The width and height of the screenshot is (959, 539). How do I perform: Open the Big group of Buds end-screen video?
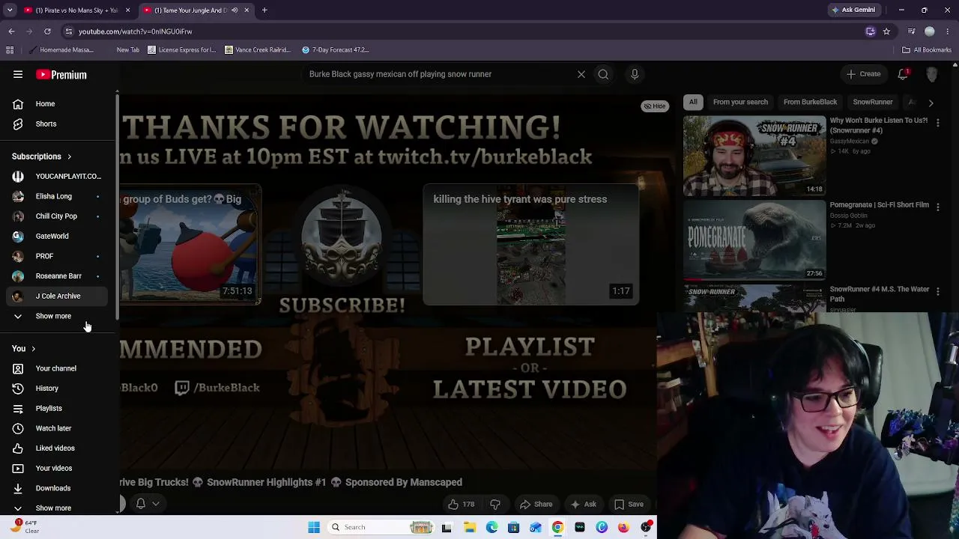click(x=190, y=244)
